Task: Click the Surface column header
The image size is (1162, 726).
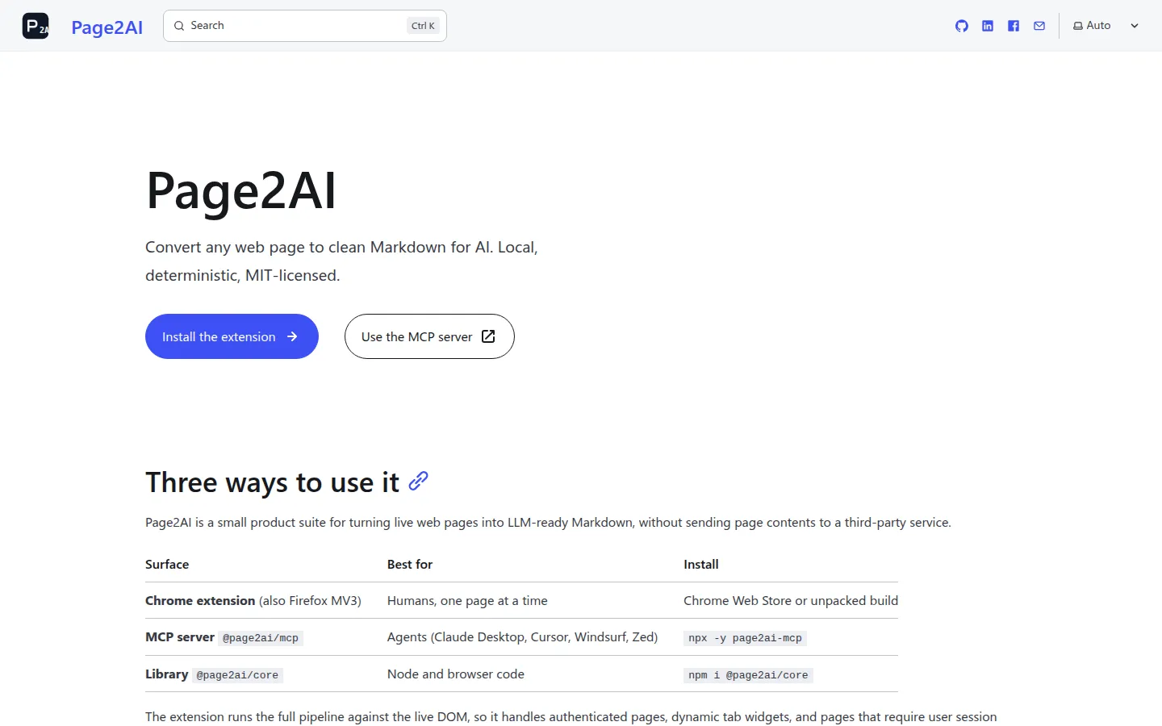Action: 167,565
